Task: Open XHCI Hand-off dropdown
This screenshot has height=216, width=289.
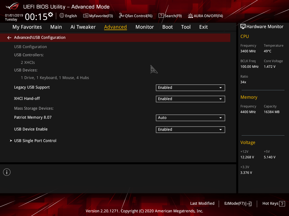Action: tap(191, 99)
